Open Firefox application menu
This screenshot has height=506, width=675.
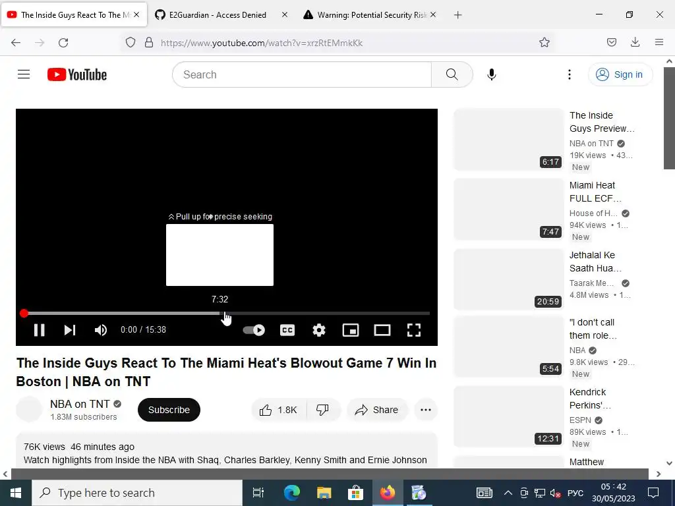(659, 42)
